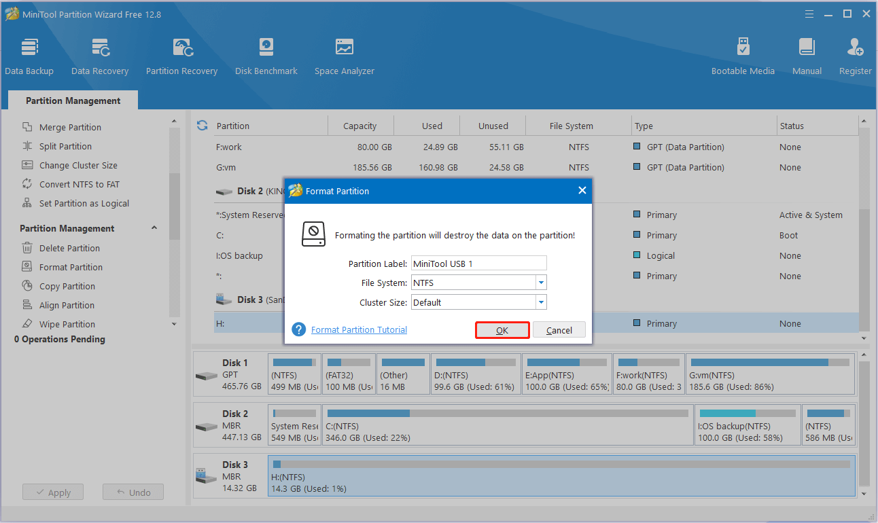Select the F:work partition row
Viewport: 878px width, 523px height.
(536, 147)
